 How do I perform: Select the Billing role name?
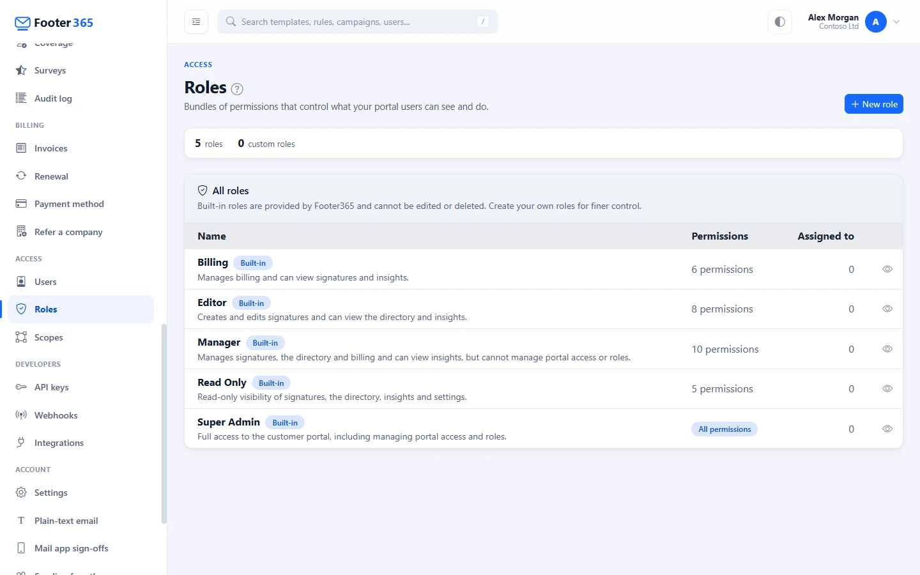click(213, 263)
